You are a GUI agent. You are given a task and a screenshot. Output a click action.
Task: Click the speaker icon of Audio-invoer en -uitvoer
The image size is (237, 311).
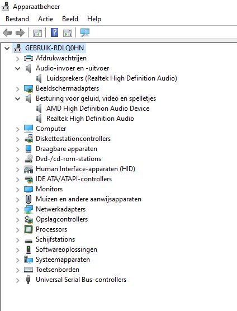coord(29,68)
